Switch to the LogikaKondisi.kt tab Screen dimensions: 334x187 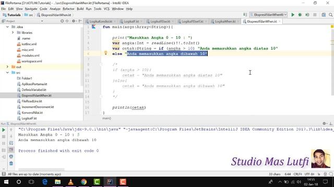[x=101, y=21]
